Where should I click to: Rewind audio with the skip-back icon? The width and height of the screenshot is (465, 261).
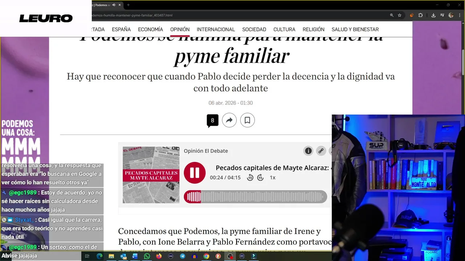pyautogui.click(x=250, y=178)
